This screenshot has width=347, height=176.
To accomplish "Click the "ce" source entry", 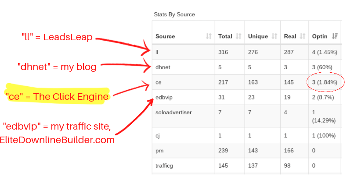I will click(x=159, y=82).
